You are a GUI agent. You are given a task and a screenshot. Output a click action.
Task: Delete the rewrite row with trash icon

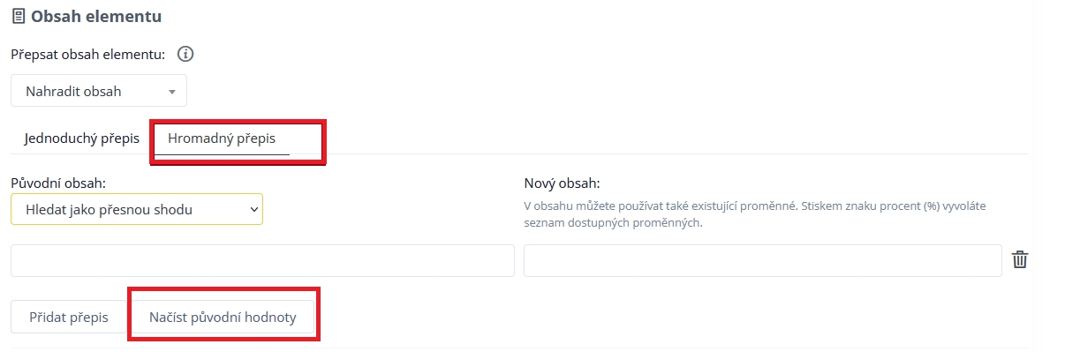coord(1020,259)
